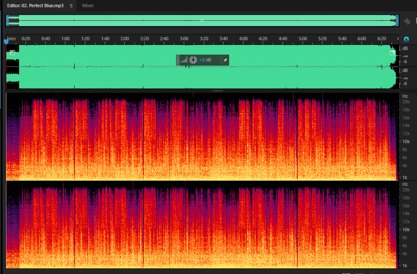Click the 4:00 mark on the time ruler
The height and width of the screenshot is (274, 417).
point(243,39)
